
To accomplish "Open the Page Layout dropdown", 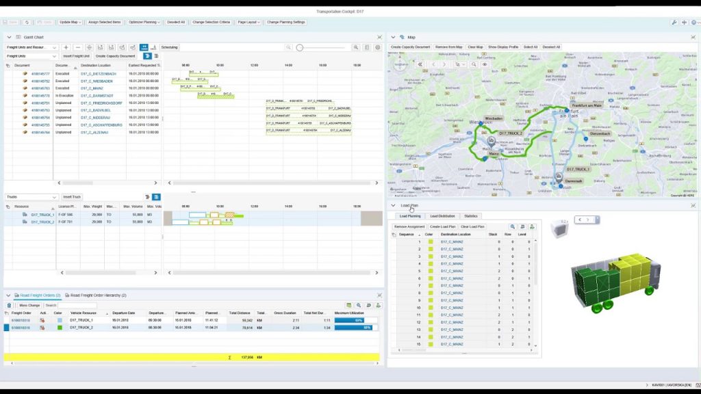I will 248,22.
